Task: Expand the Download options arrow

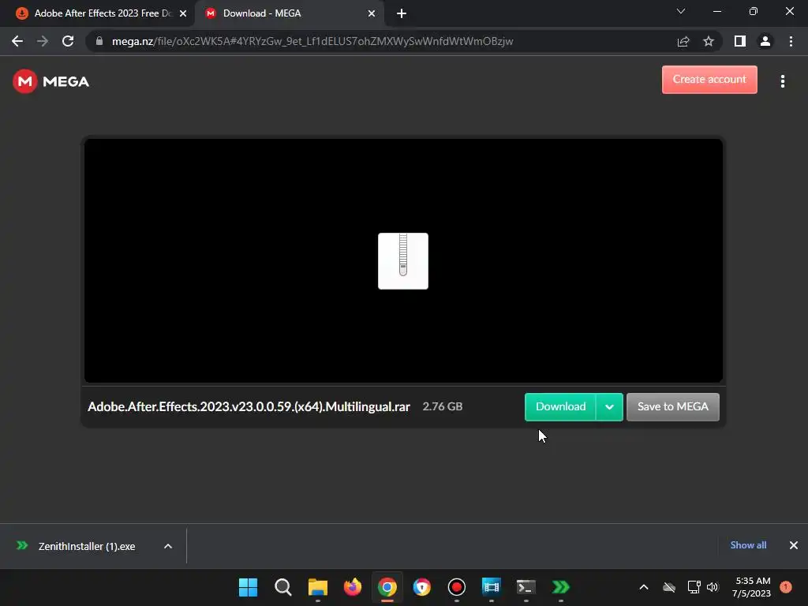Action: point(609,406)
